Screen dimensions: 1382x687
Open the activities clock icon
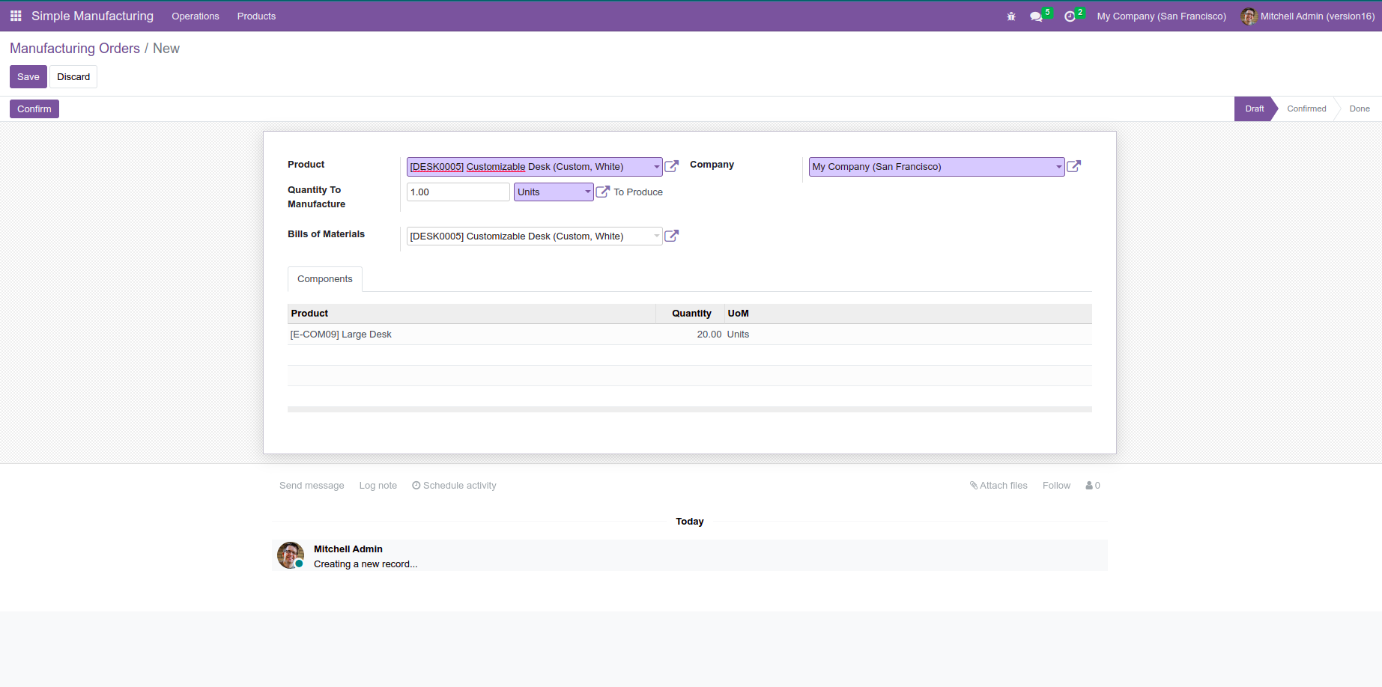[x=1070, y=16]
